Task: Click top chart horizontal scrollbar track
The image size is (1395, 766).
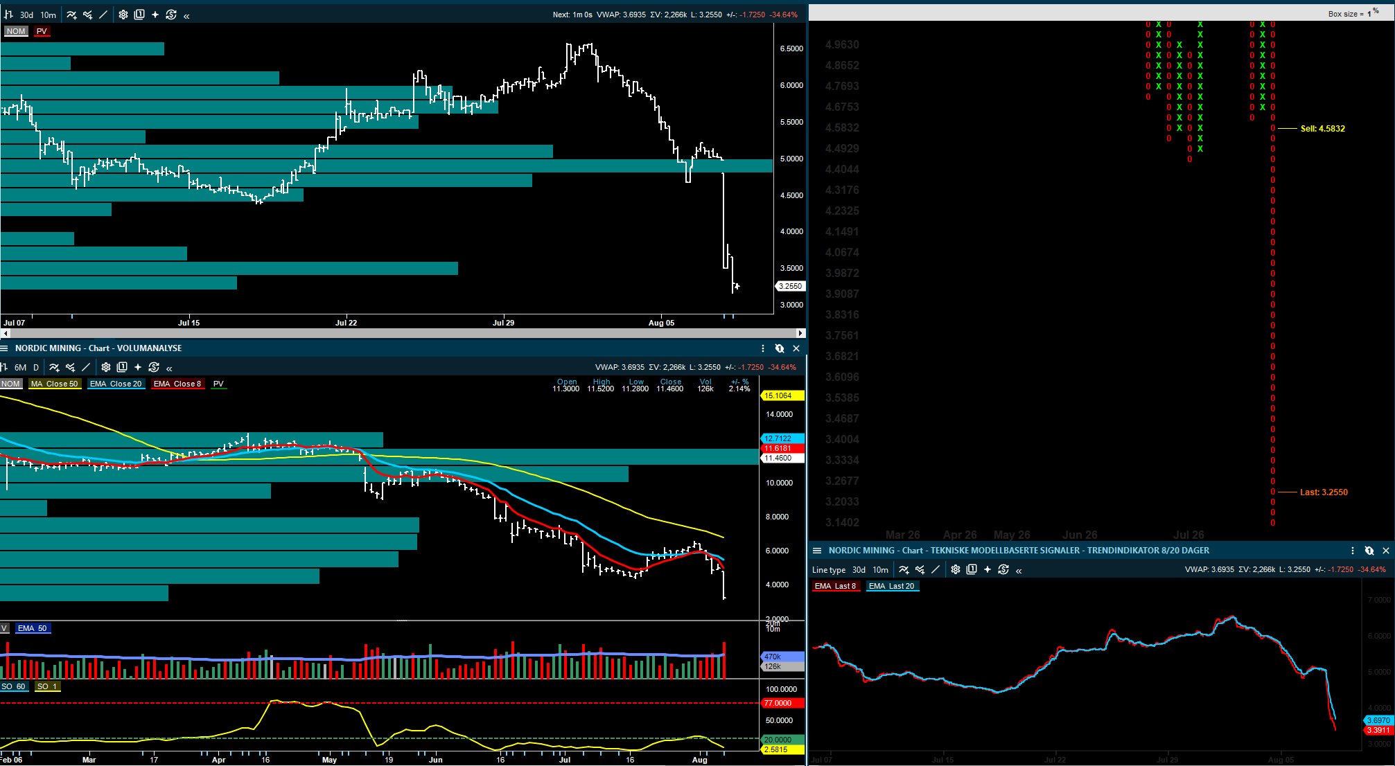Action: 403,333
